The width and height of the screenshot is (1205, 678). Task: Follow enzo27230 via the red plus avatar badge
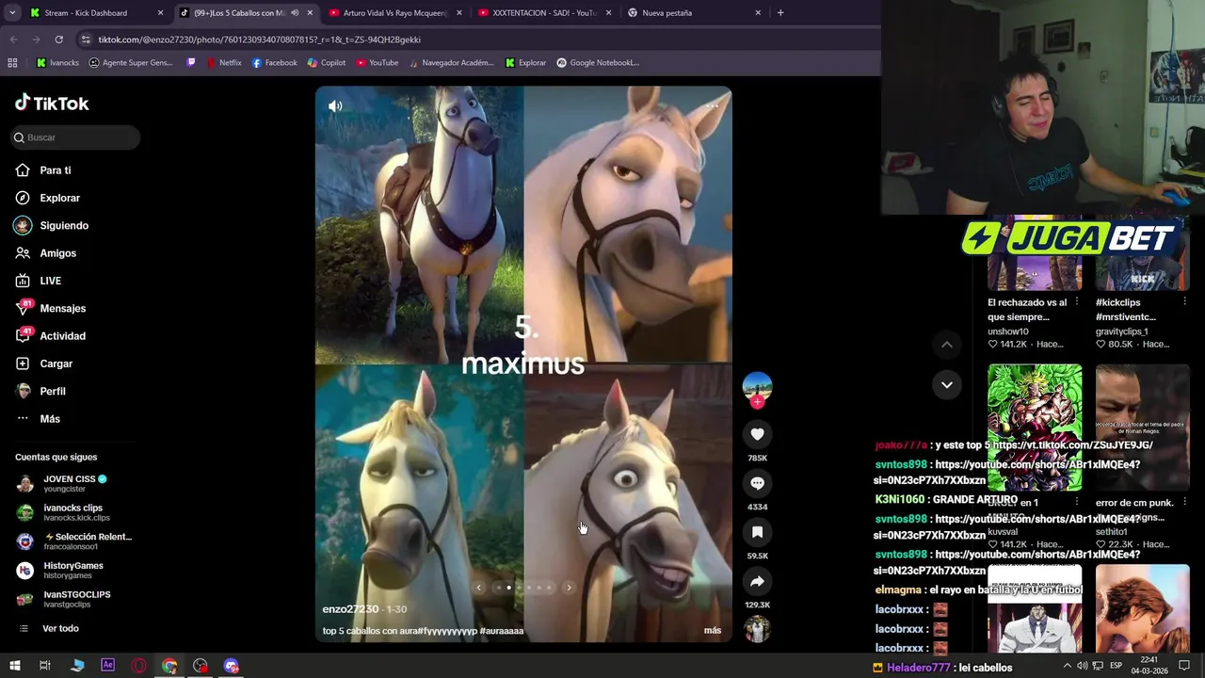757,402
